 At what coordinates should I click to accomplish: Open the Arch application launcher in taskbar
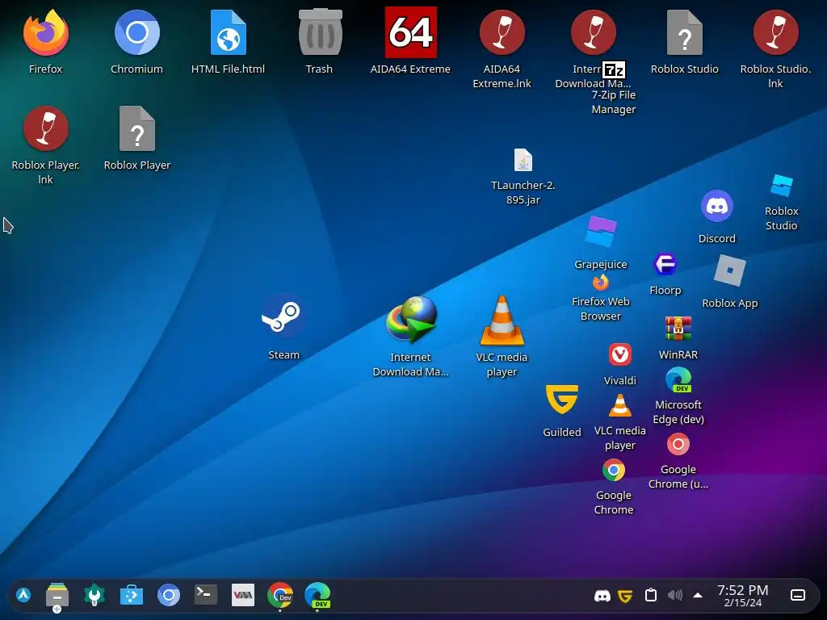tap(23, 595)
